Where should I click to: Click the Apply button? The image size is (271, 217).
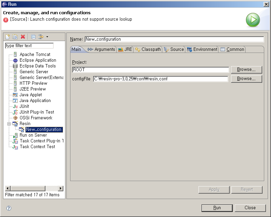(x=214, y=190)
